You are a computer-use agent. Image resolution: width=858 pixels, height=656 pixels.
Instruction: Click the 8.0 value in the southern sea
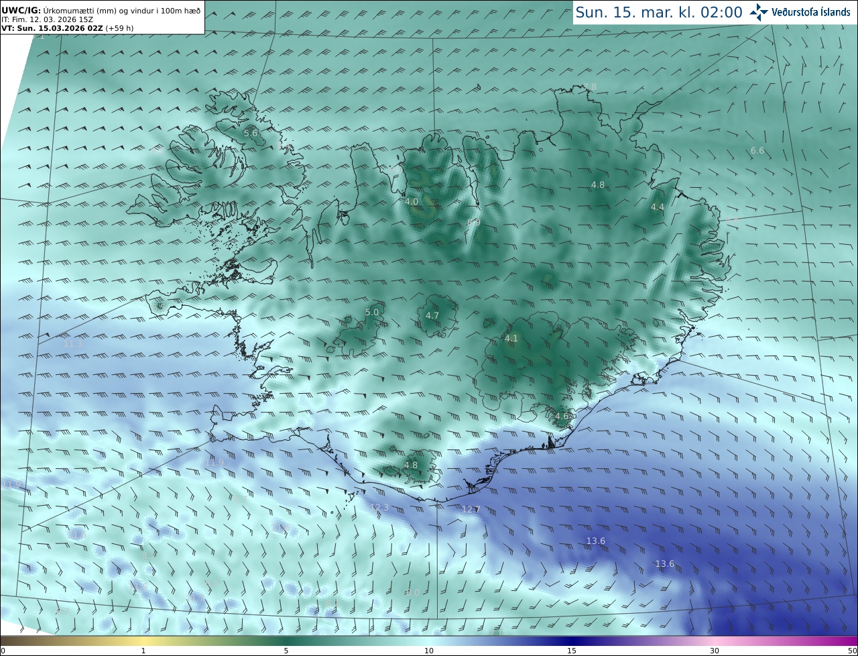(x=413, y=593)
